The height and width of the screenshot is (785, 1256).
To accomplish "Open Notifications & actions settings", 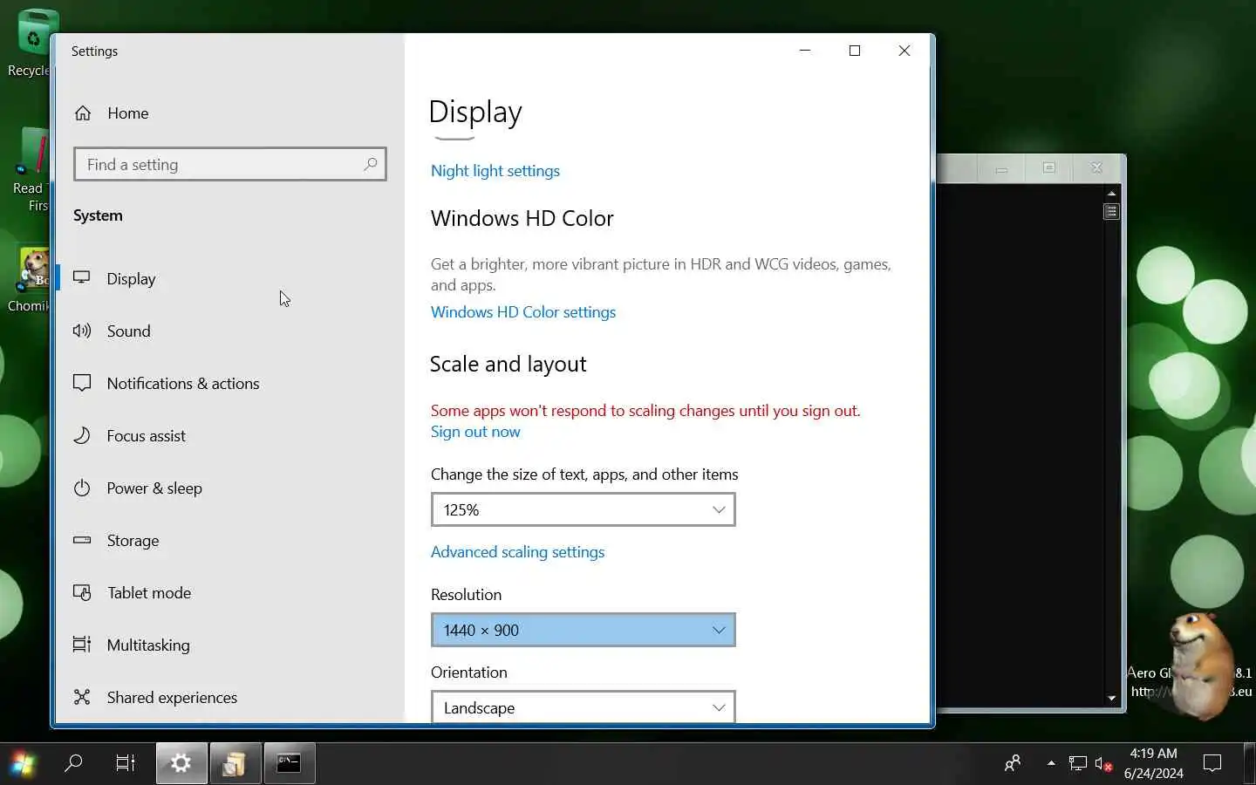I will [x=230, y=384].
